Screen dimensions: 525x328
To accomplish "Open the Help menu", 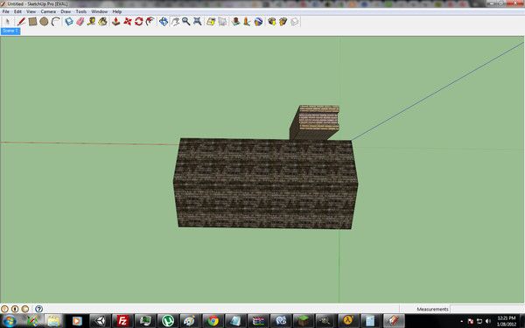I will [x=117, y=11].
